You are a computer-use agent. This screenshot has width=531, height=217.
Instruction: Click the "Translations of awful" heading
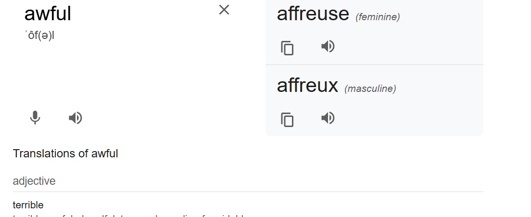(65, 153)
